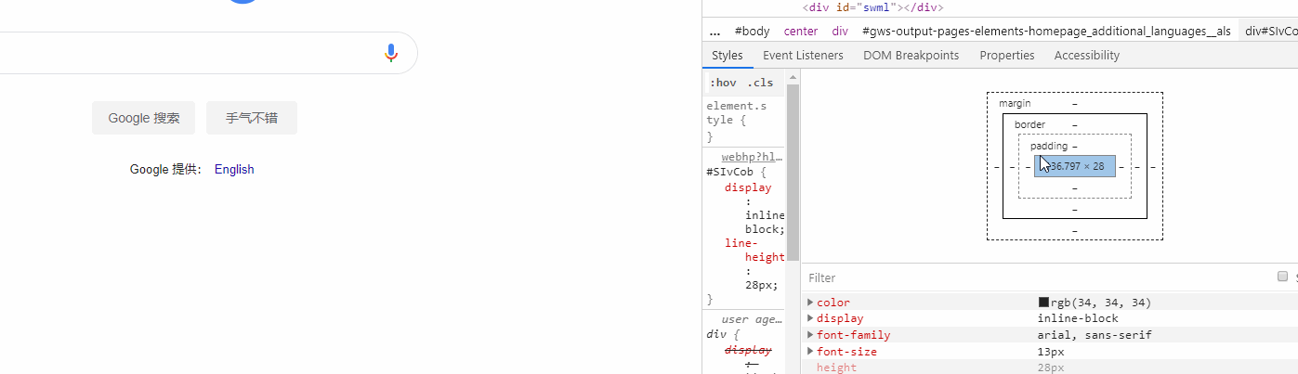1298x374 pixels.
Task: Click the rgb(34, 34, 34) color swatch
Action: click(x=1043, y=303)
